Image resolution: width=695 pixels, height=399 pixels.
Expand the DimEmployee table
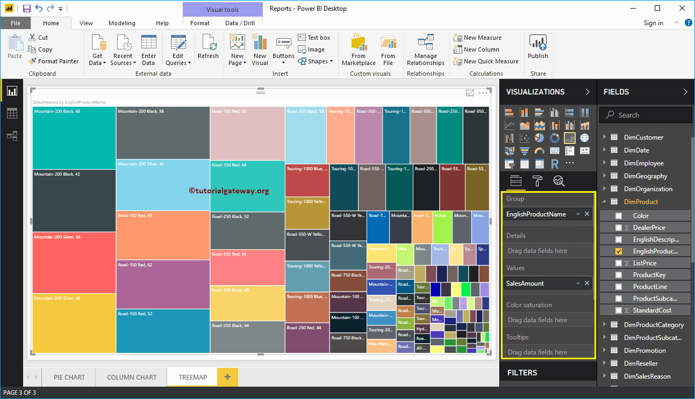(604, 163)
